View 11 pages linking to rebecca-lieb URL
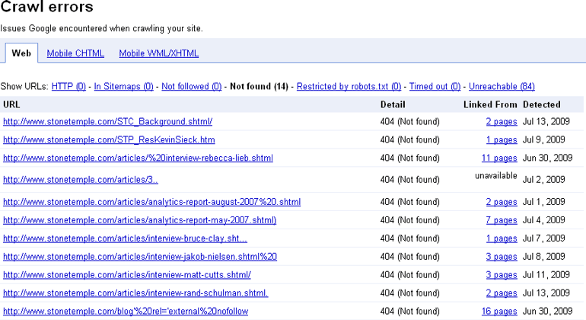 click(499, 158)
